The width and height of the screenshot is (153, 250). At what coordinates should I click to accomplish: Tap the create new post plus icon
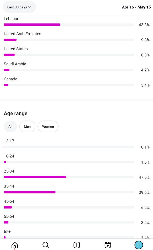77,245
